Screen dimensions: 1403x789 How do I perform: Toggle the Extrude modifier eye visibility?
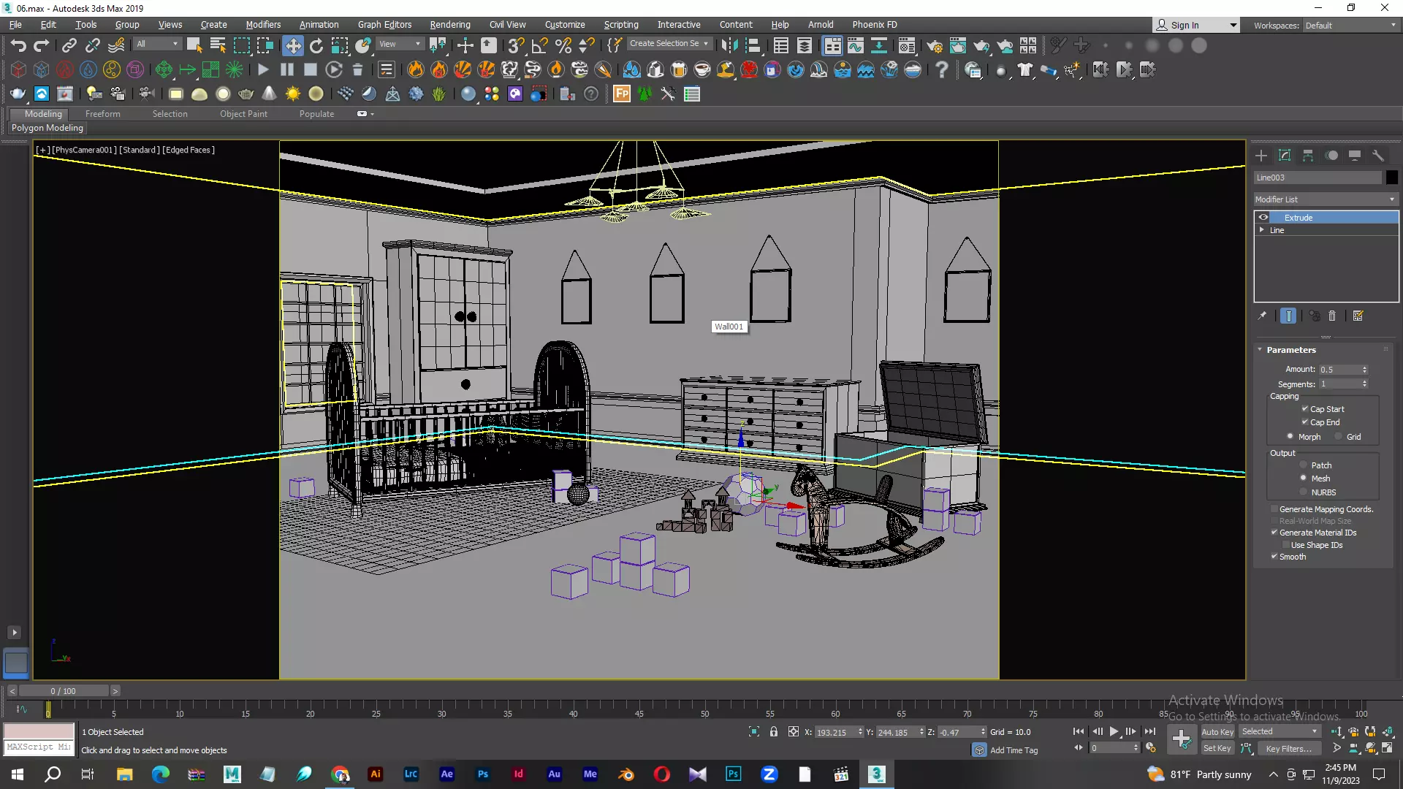click(1263, 218)
